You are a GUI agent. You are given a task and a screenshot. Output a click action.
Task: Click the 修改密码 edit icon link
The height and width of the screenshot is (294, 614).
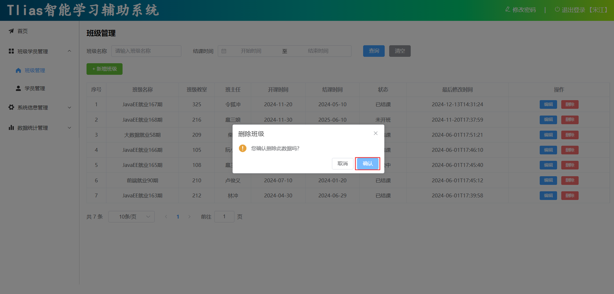508,10
